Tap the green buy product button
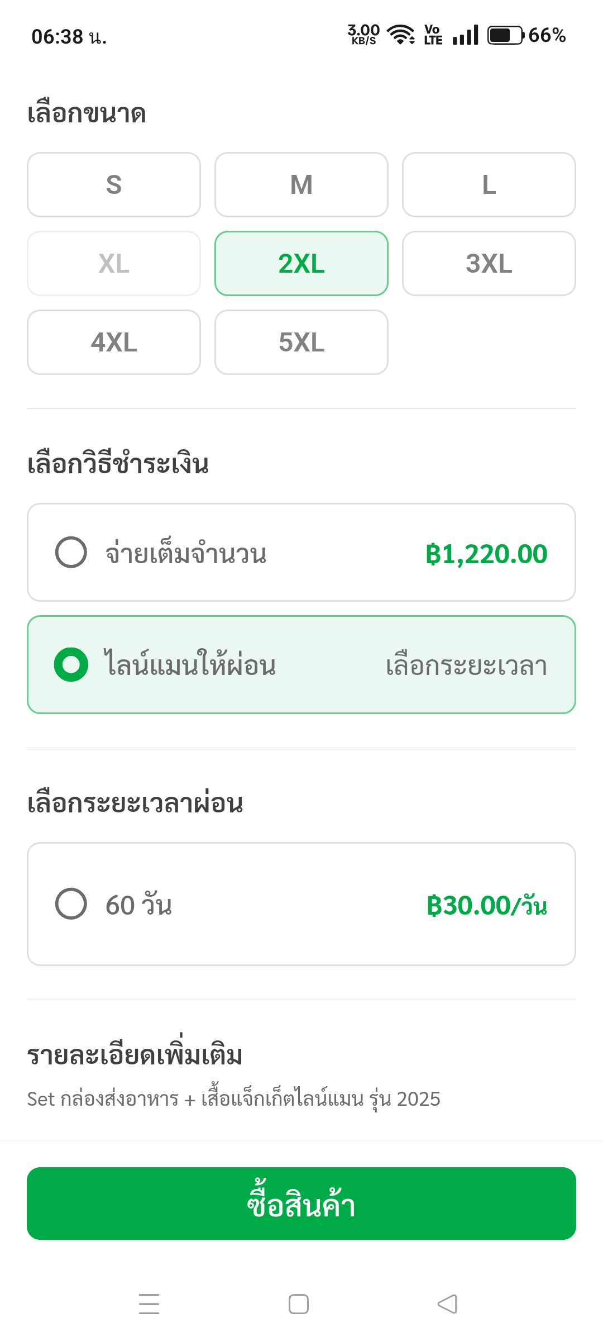Image resolution: width=603 pixels, height=1341 pixels. tap(301, 1204)
